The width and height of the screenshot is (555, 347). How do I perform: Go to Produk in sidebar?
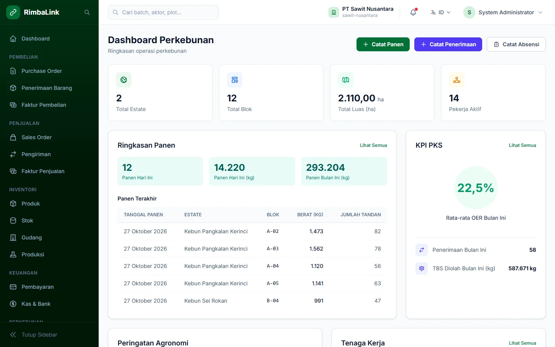(49, 204)
